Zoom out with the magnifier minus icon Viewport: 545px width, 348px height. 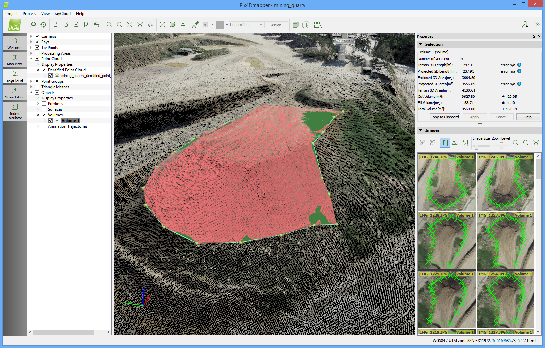120,25
